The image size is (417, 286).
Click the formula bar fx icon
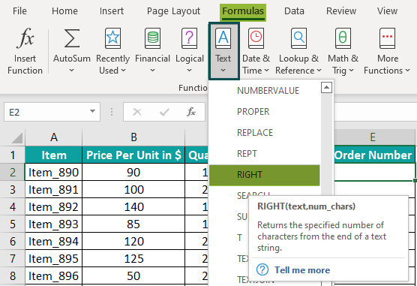(191, 112)
